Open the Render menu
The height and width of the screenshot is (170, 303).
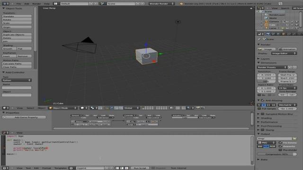coord(36,4)
